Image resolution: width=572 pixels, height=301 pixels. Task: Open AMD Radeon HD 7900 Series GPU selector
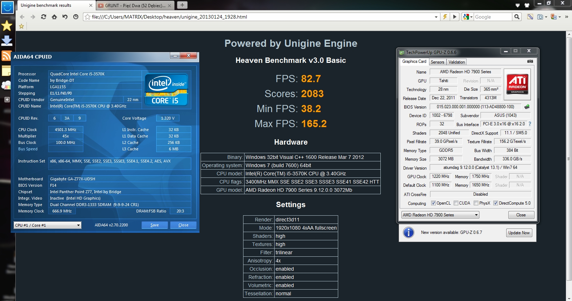coord(440,215)
